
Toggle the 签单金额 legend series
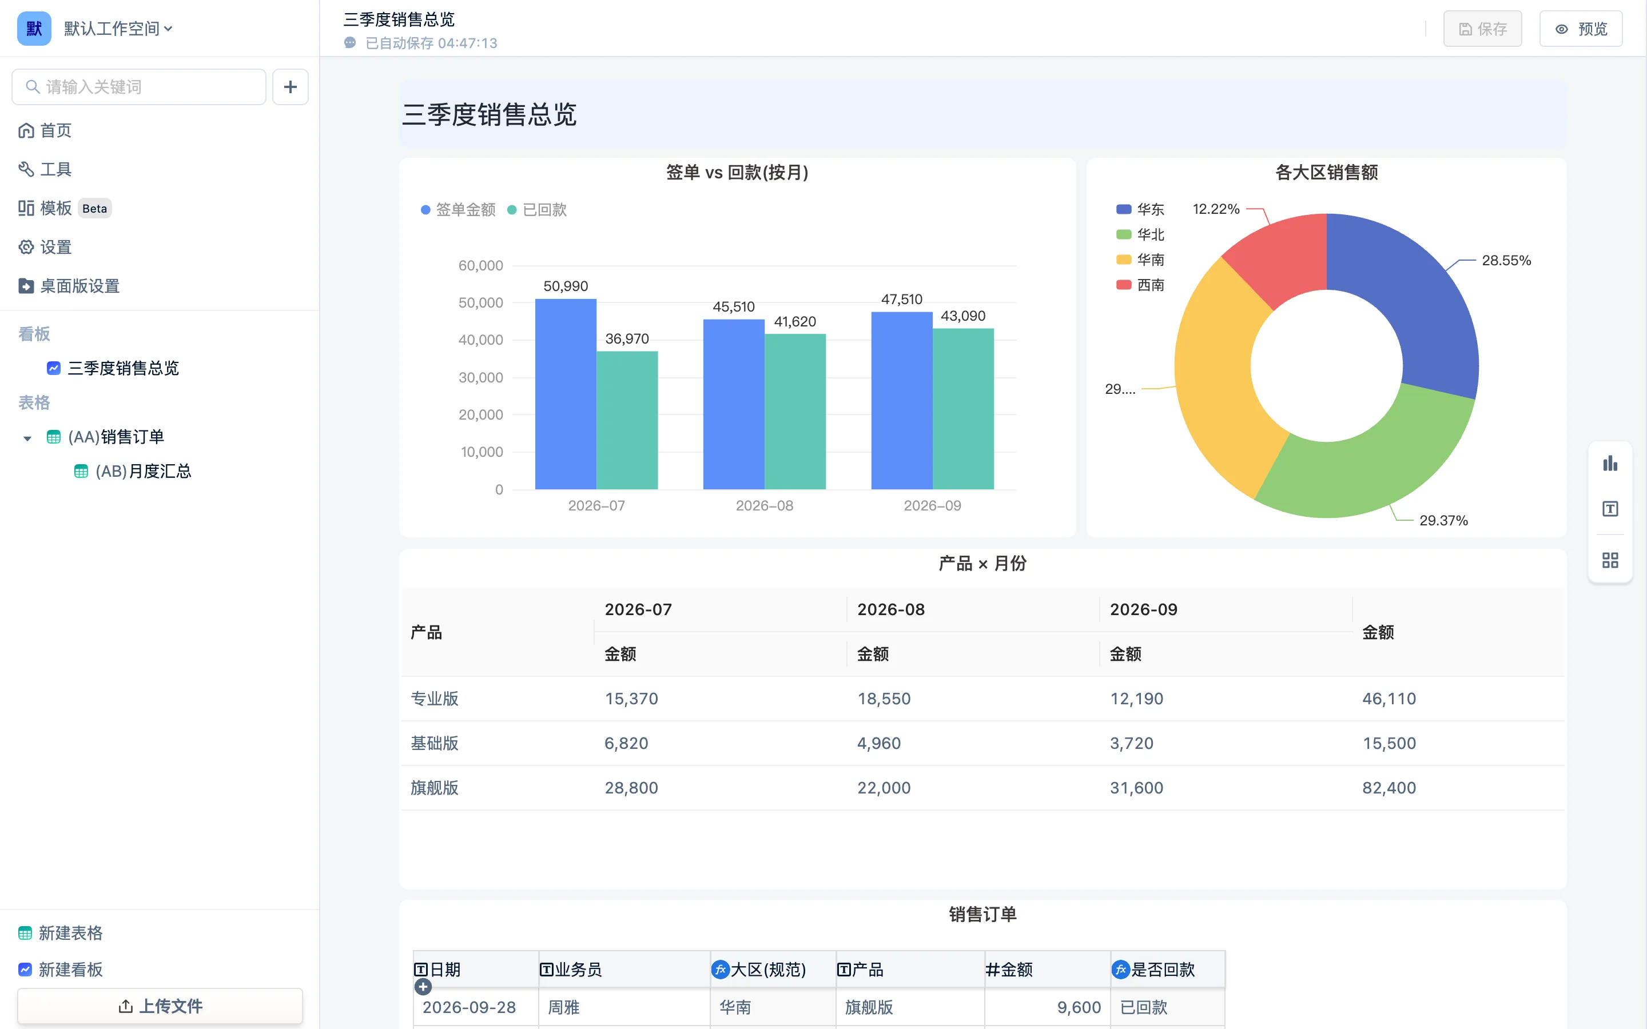point(458,210)
